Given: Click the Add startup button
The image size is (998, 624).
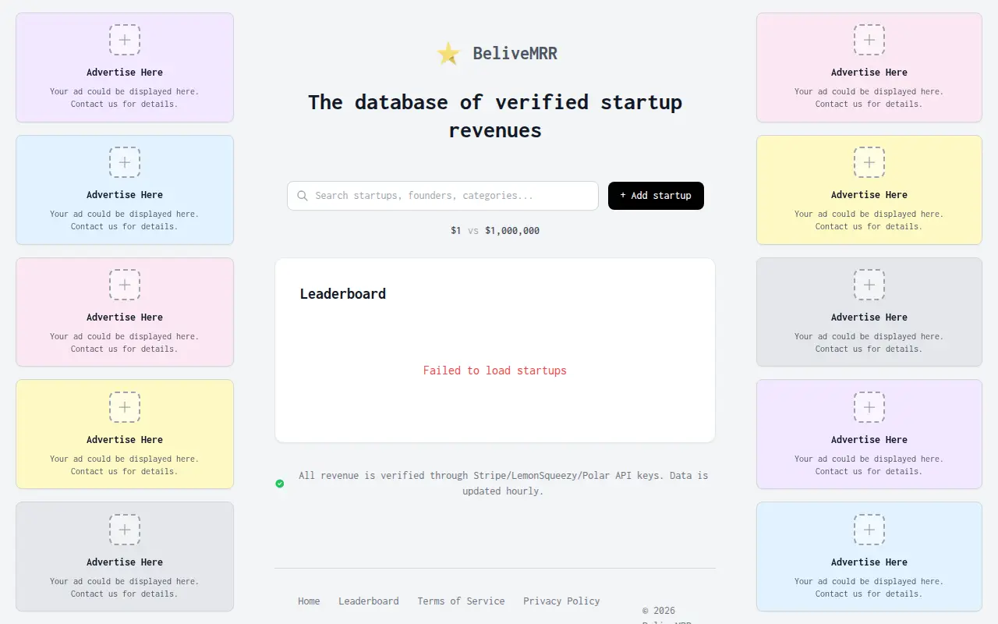Looking at the screenshot, I should pos(656,196).
